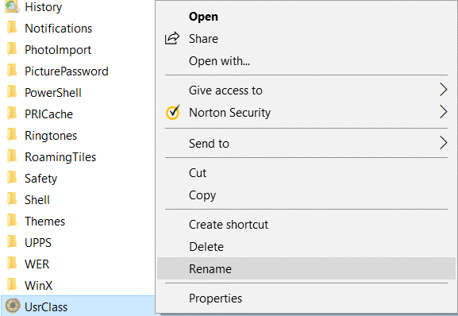Click the PowerShell folder icon

click(12, 92)
